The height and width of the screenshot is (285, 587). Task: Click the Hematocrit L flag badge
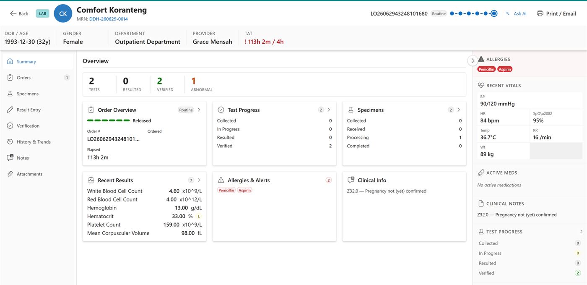(199, 216)
